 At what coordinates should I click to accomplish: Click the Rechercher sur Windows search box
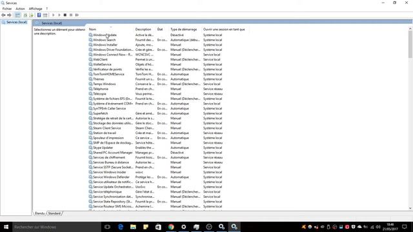point(57,227)
